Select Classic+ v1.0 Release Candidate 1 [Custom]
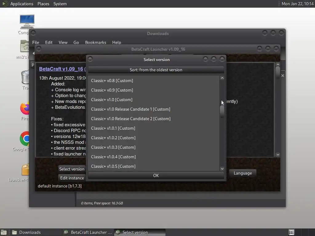The image size is (315, 236). point(154,109)
